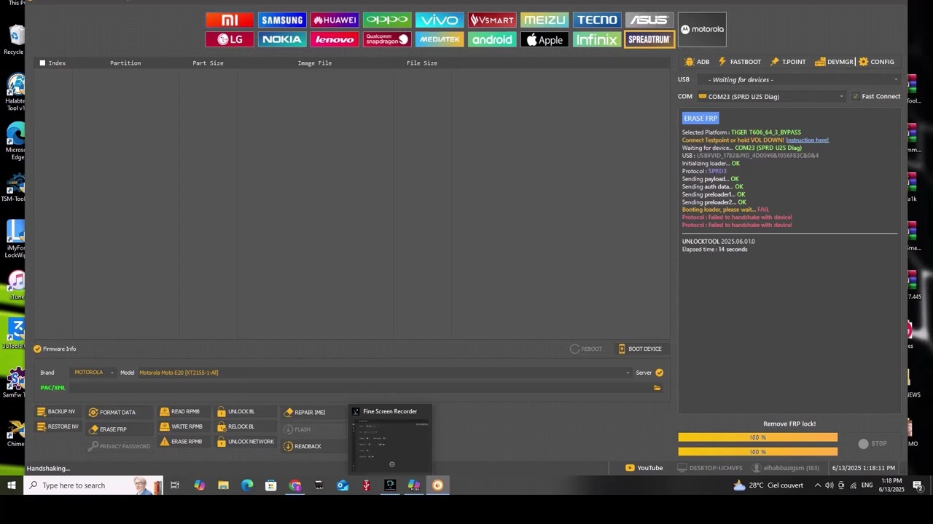Image resolution: width=933 pixels, height=524 pixels.
Task: Toggle the Index select-all checkbox
Action: click(42, 63)
